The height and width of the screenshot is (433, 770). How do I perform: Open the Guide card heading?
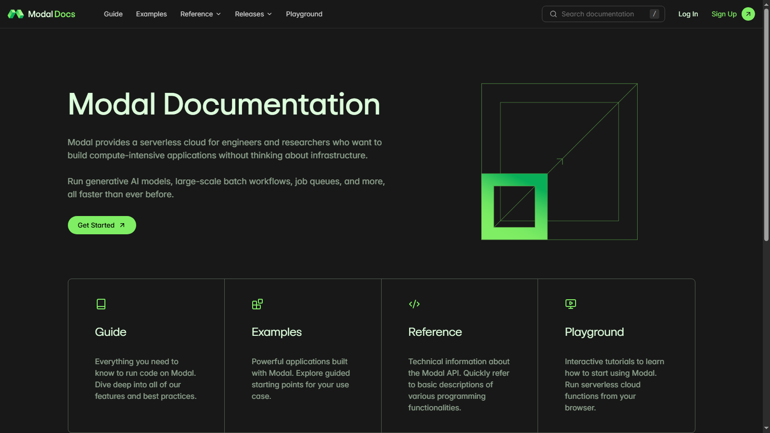pos(111,332)
